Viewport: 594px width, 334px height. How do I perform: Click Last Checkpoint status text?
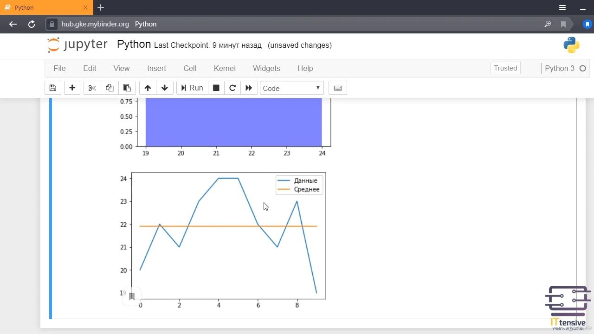point(208,45)
